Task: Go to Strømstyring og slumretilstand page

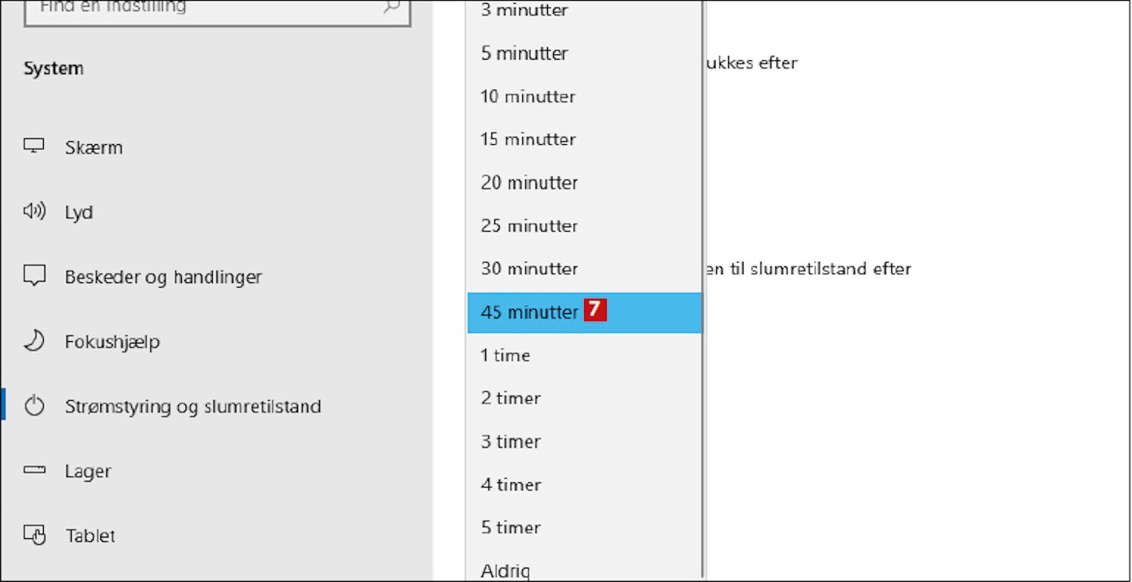Action: (193, 407)
